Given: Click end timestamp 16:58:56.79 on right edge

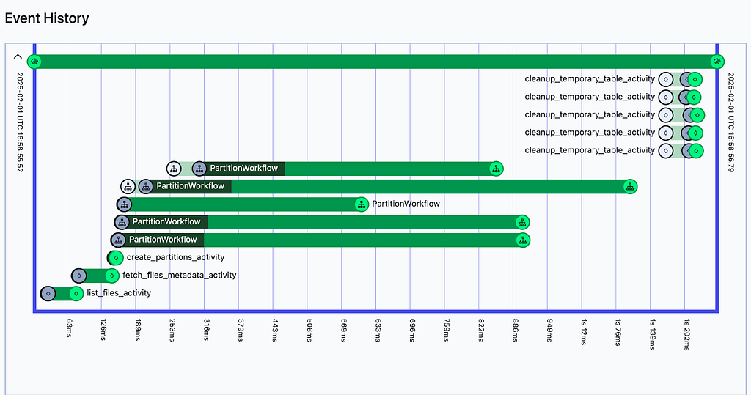Looking at the screenshot, I should pos(731,122).
